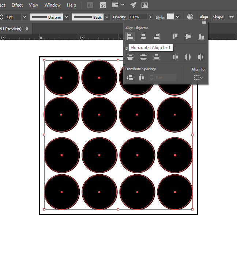This screenshot has height=254, width=237.
Task: Click the Opacity field
Action: [138, 17]
